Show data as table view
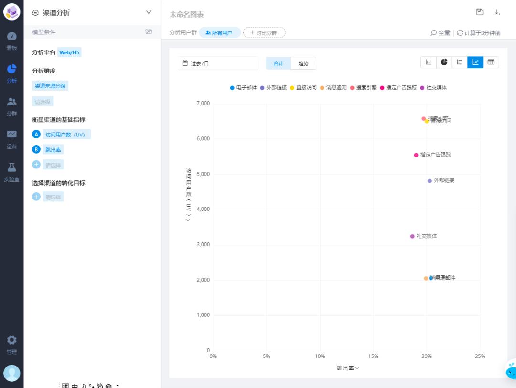The image size is (516, 388). coord(491,63)
